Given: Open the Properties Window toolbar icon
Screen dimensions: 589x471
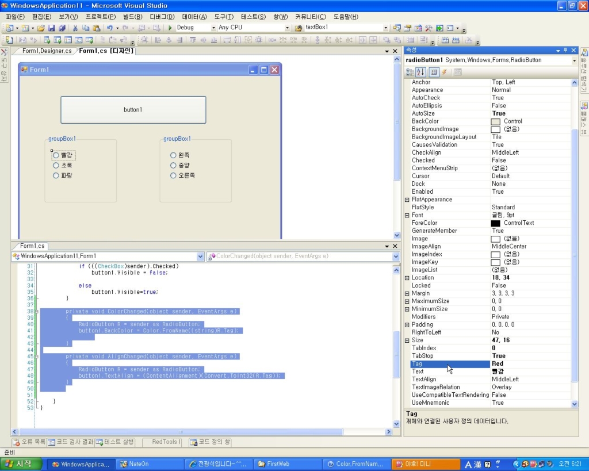Looking at the screenshot, I should click(408, 28).
